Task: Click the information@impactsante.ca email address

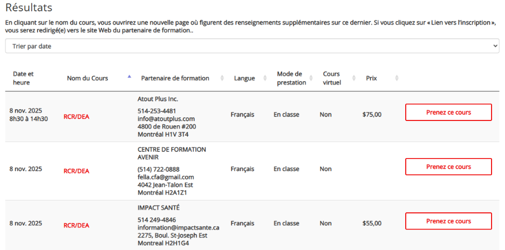Action: [178, 227]
